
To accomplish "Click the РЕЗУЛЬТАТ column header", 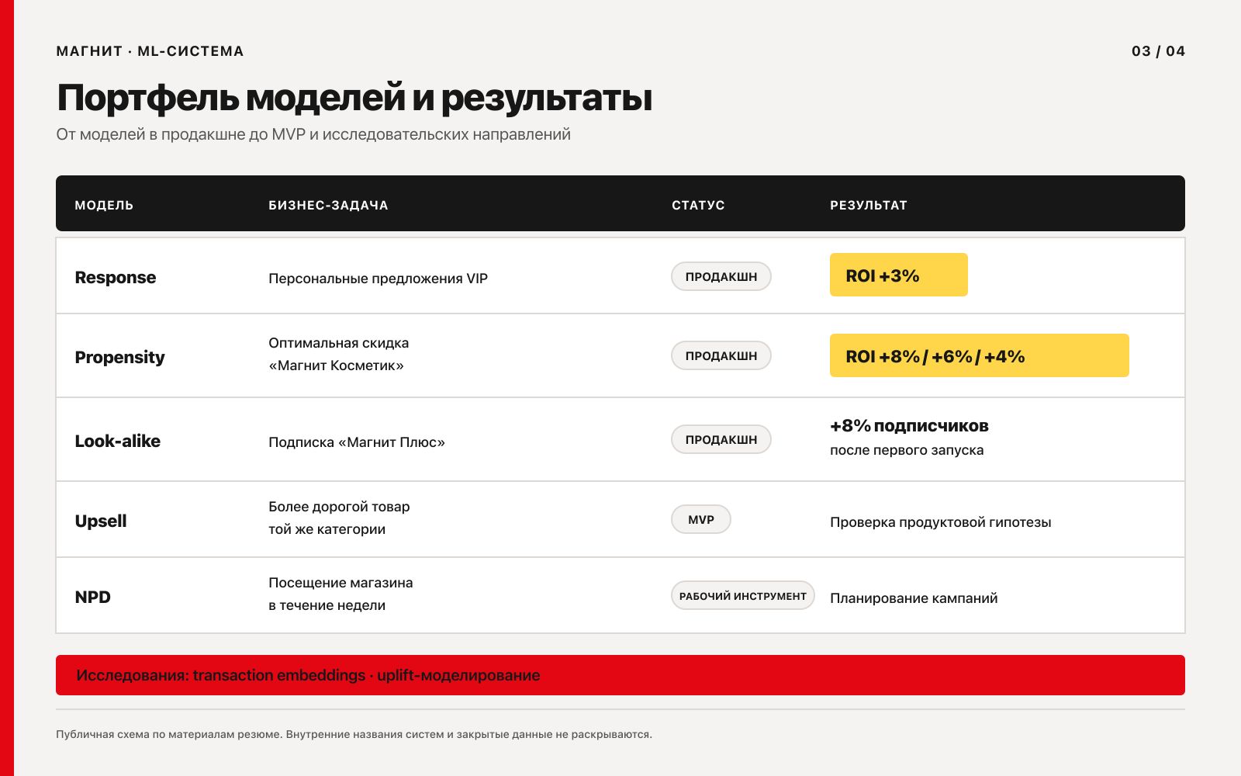I will [869, 205].
